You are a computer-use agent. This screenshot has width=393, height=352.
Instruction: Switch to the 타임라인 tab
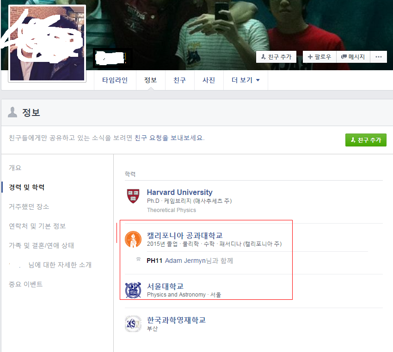click(x=115, y=80)
